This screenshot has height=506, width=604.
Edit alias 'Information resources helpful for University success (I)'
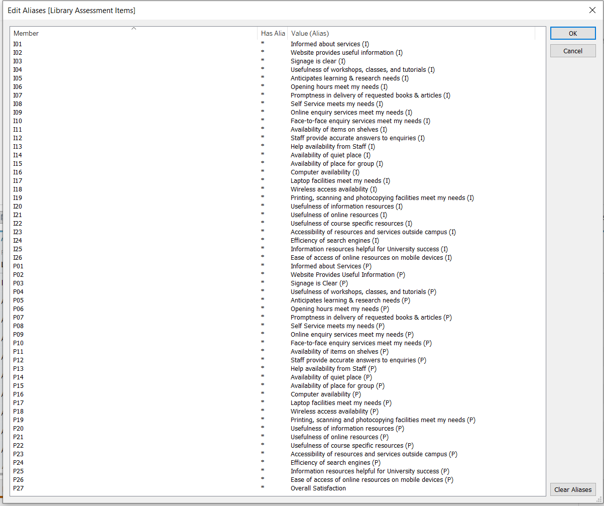pyautogui.click(x=369, y=249)
